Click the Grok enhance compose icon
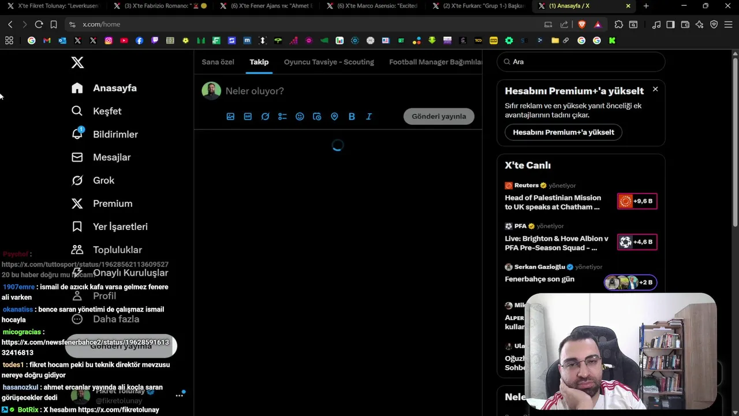739x416 pixels. (x=265, y=116)
